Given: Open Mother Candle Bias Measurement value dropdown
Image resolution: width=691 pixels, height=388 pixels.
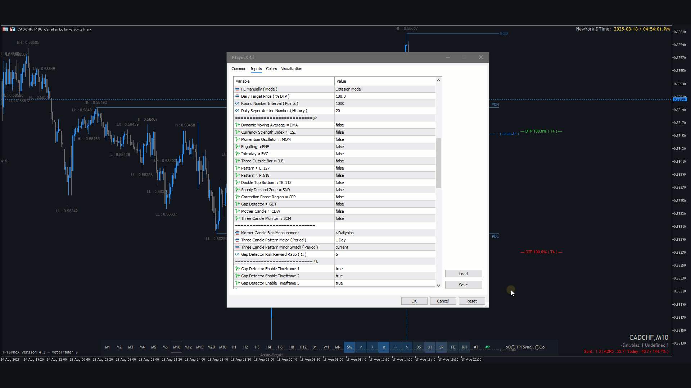Looking at the screenshot, I should click(x=385, y=233).
